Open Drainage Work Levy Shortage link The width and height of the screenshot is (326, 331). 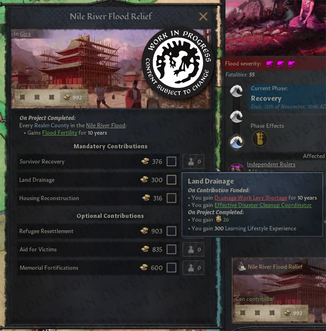click(251, 198)
